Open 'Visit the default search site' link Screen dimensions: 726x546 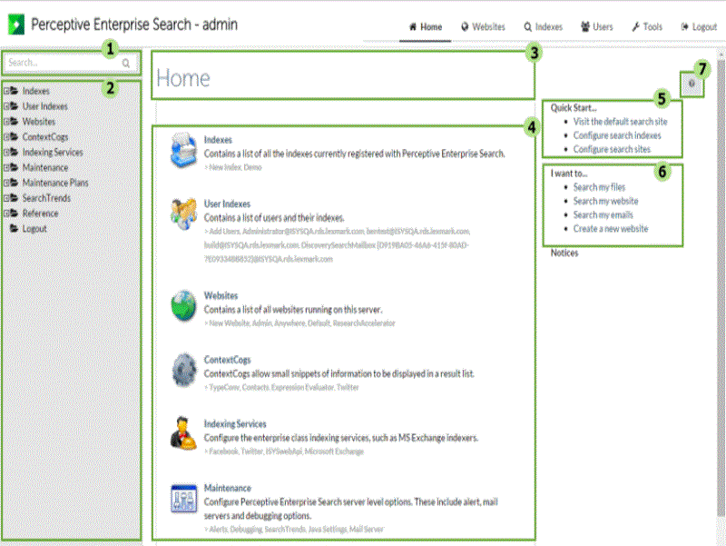[x=620, y=122]
